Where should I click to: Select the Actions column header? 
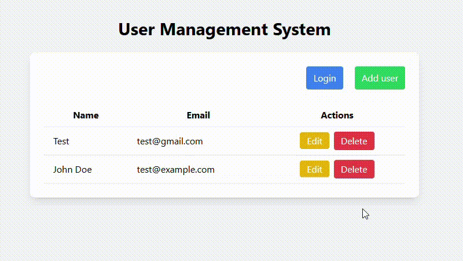pos(337,115)
